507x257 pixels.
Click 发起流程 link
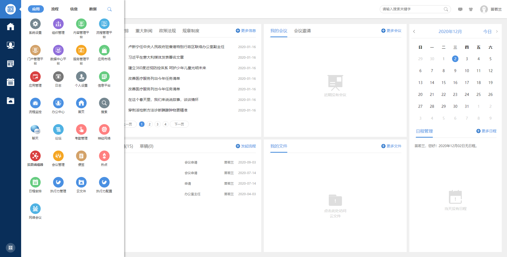point(246,146)
